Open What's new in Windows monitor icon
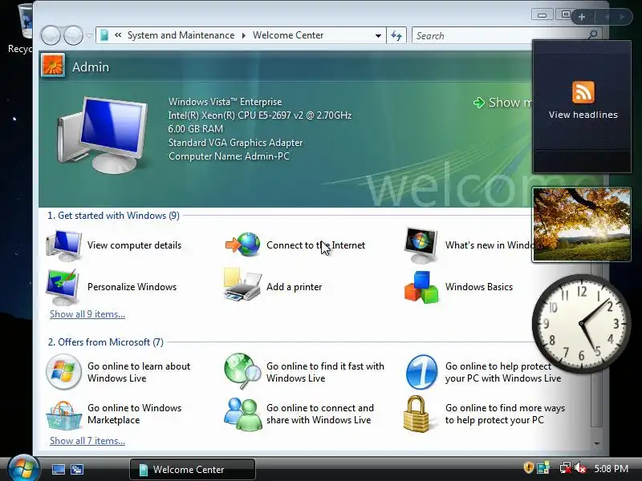The width and height of the screenshot is (642, 481). (x=421, y=245)
